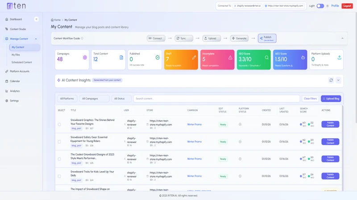Screen dimensions: 357x200
Task: Click the Generate workflow step
Action: [239, 38]
